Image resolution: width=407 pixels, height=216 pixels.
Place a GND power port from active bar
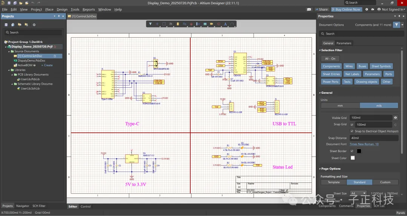[x=191, y=24]
